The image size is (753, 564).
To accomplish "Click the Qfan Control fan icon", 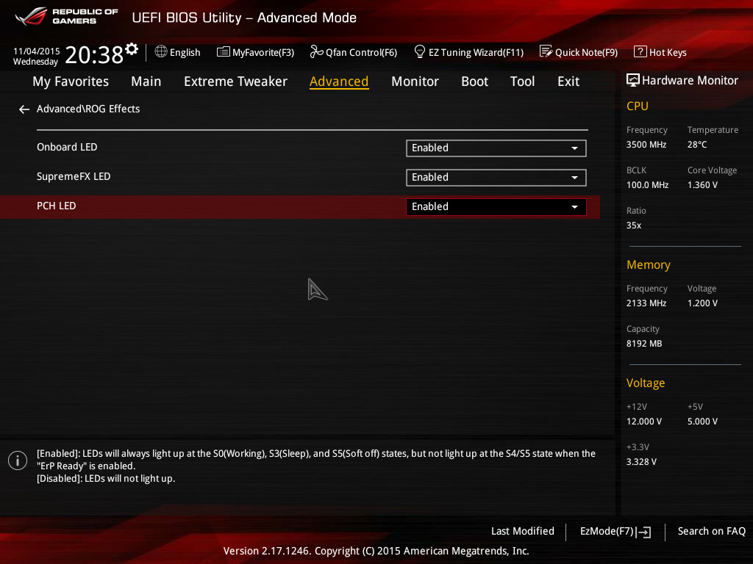I will pyautogui.click(x=316, y=51).
